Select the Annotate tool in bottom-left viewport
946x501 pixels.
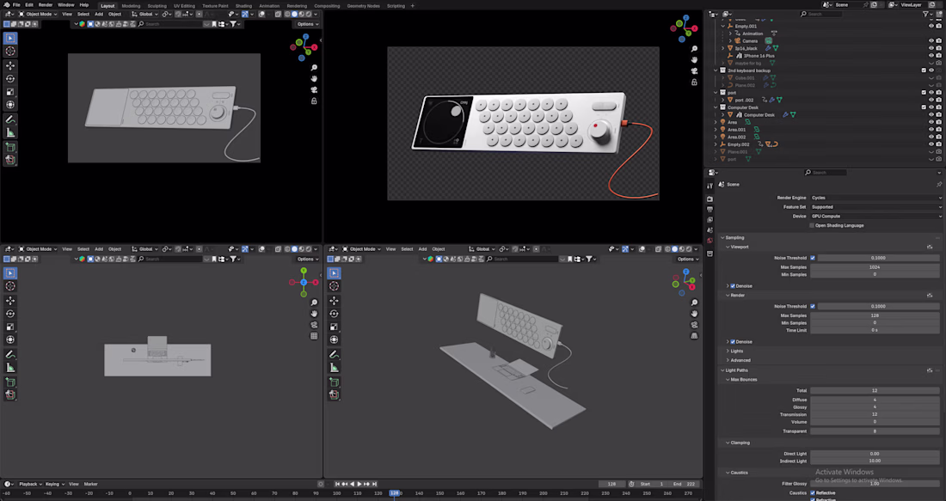(x=10, y=355)
